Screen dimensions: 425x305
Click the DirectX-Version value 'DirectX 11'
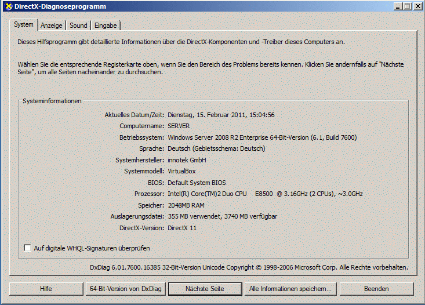click(182, 228)
